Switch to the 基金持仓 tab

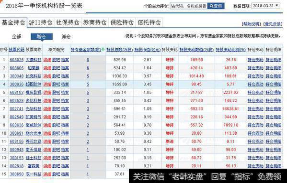click(13, 22)
